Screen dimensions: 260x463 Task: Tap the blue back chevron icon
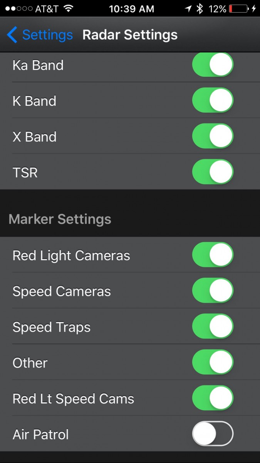coord(12,35)
